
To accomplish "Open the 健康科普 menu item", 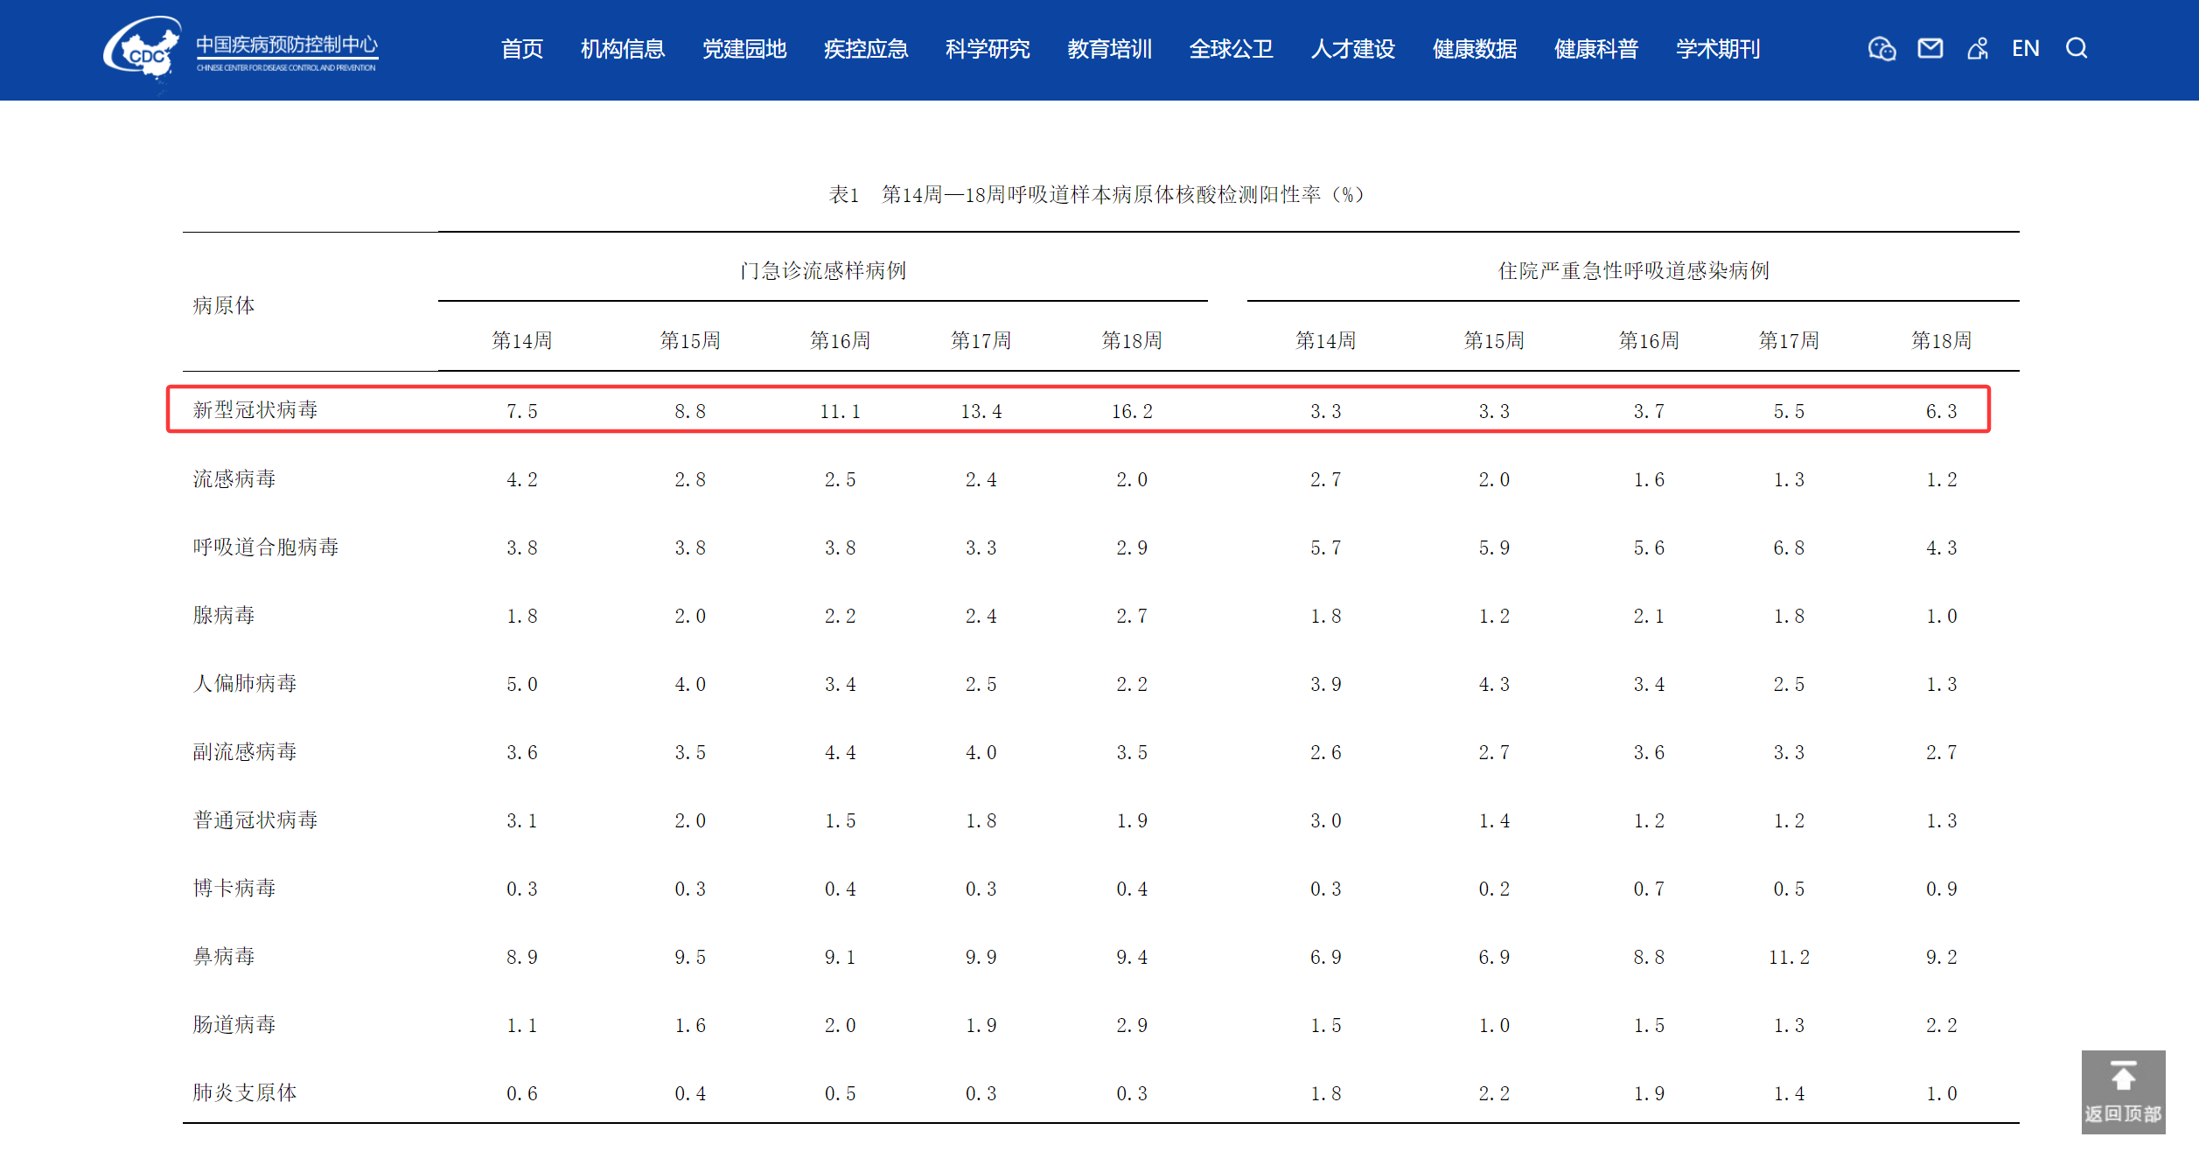I will click(x=1595, y=49).
